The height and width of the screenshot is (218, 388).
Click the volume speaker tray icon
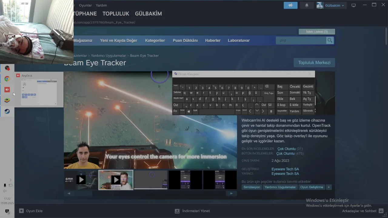click(x=5, y=191)
